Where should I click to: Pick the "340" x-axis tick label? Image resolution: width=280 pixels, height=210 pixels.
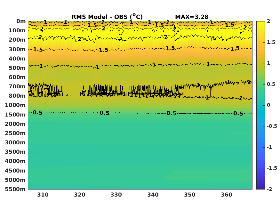click(x=153, y=195)
